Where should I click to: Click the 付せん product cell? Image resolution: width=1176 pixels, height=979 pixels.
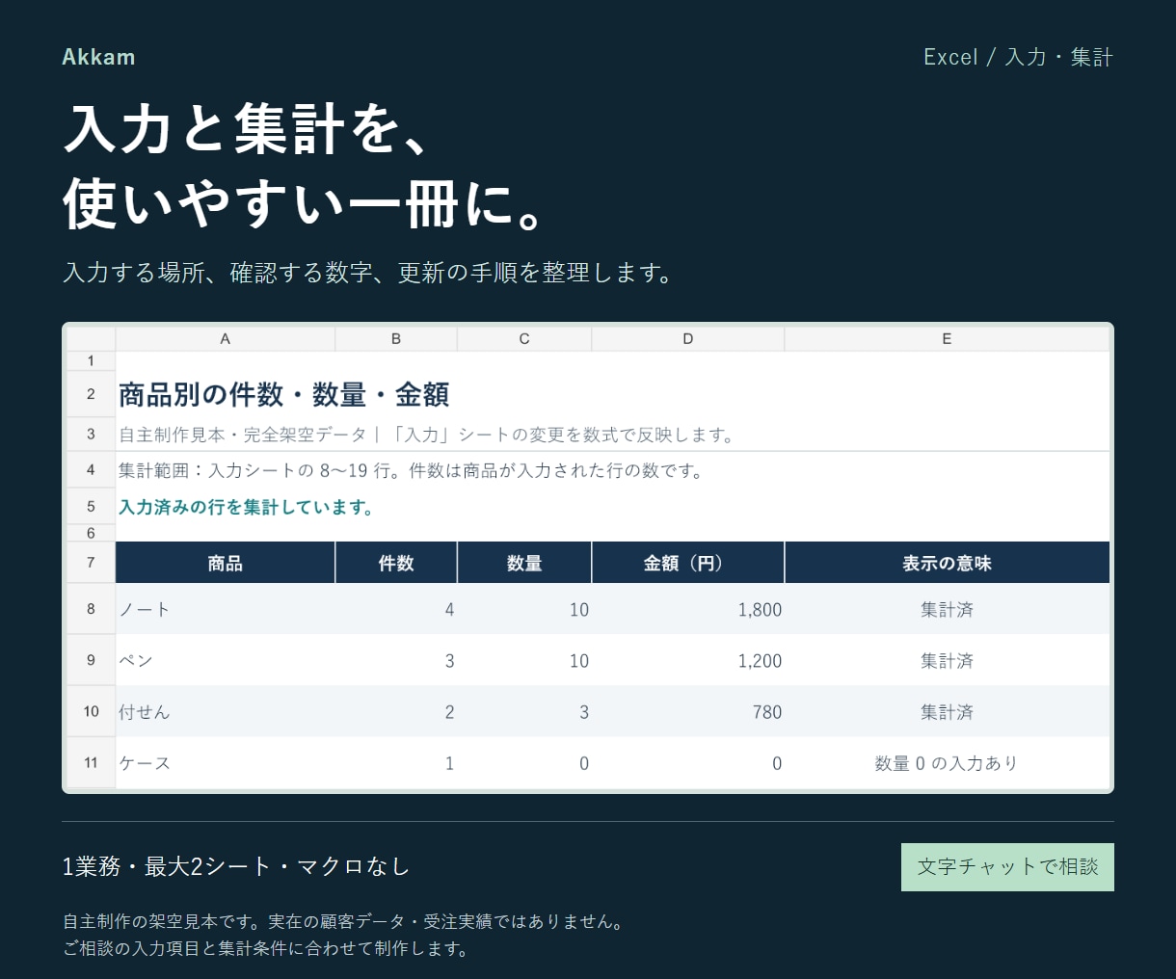point(226,711)
